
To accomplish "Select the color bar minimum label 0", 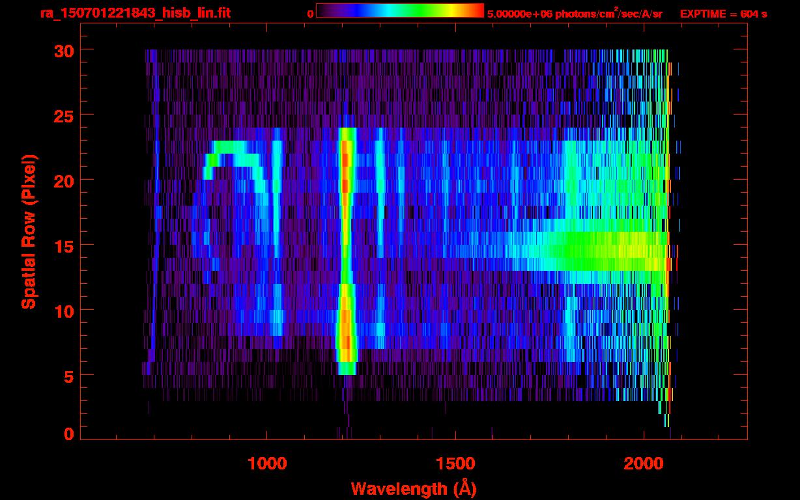I will click(x=310, y=14).
